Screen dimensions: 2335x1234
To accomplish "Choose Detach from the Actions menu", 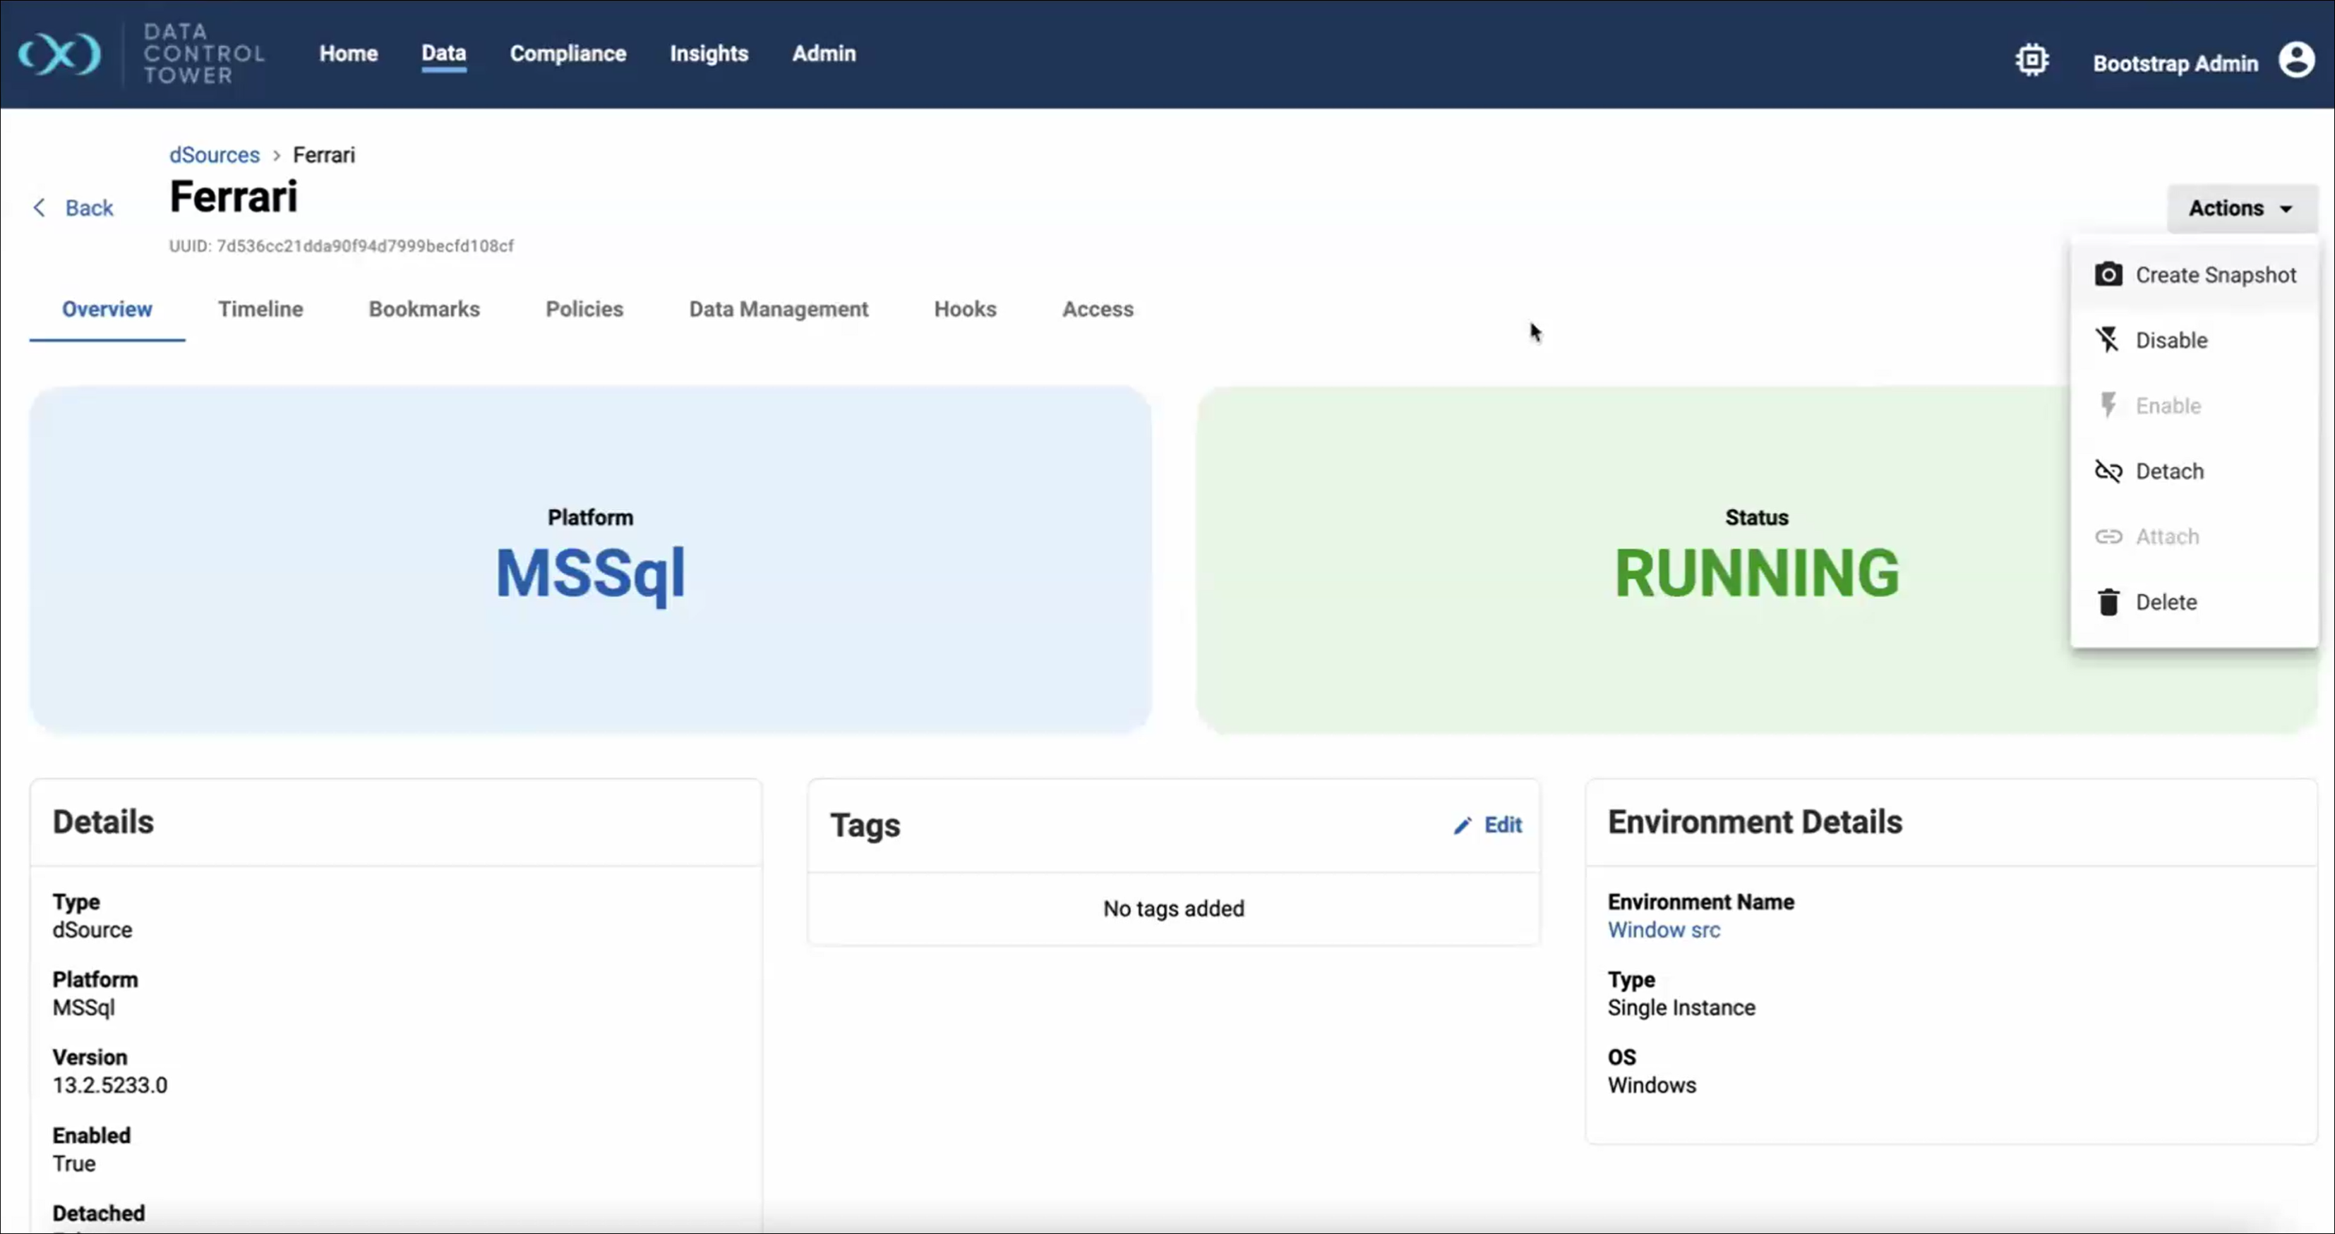I will [2169, 471].
